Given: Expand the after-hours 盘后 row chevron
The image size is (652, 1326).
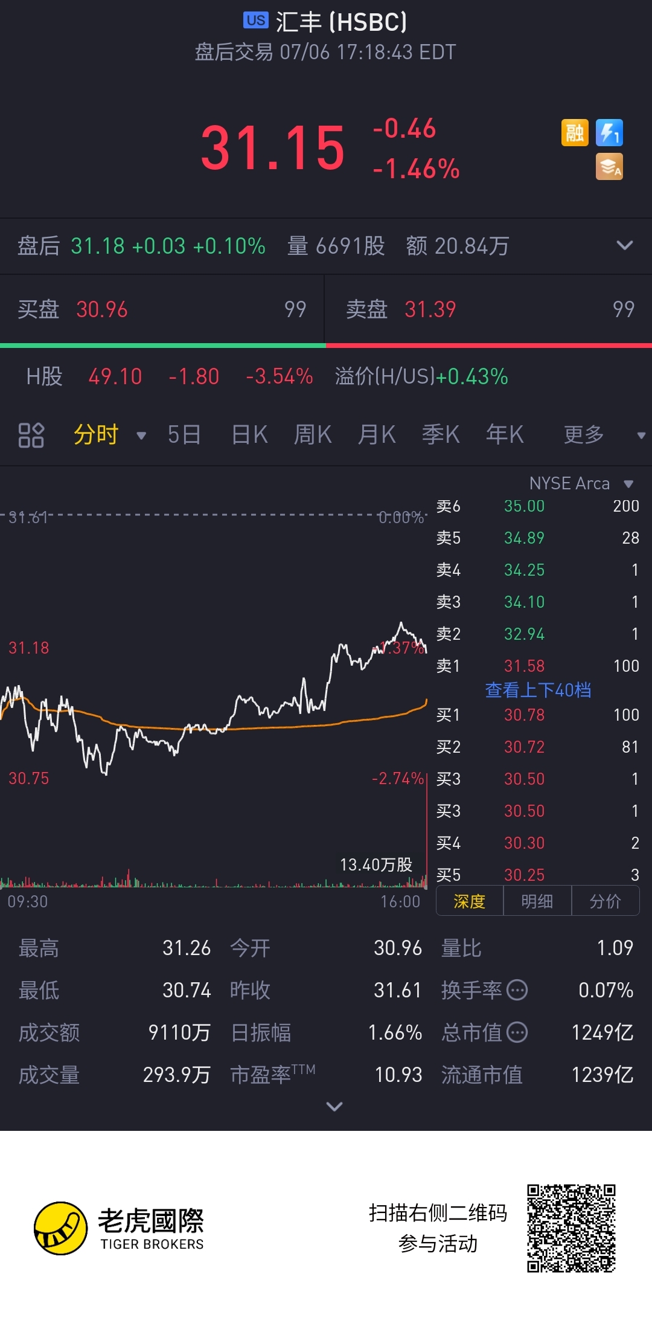Looking at the screenshot, I should (x=625, y=245).
